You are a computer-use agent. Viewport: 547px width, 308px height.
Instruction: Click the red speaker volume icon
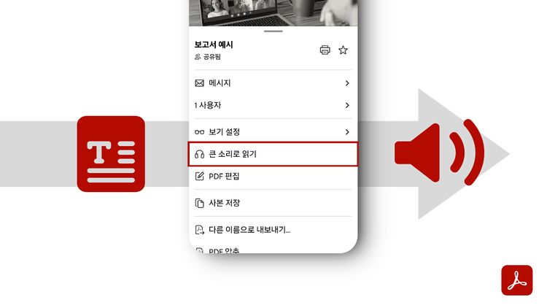440,153
